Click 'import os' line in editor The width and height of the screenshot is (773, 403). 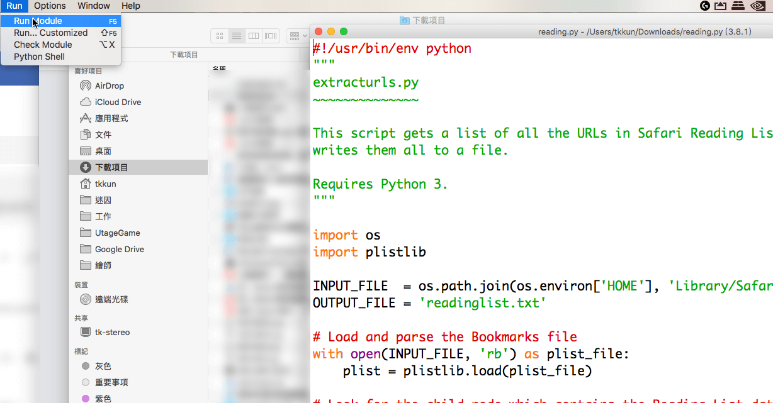(x=347, y=235)
